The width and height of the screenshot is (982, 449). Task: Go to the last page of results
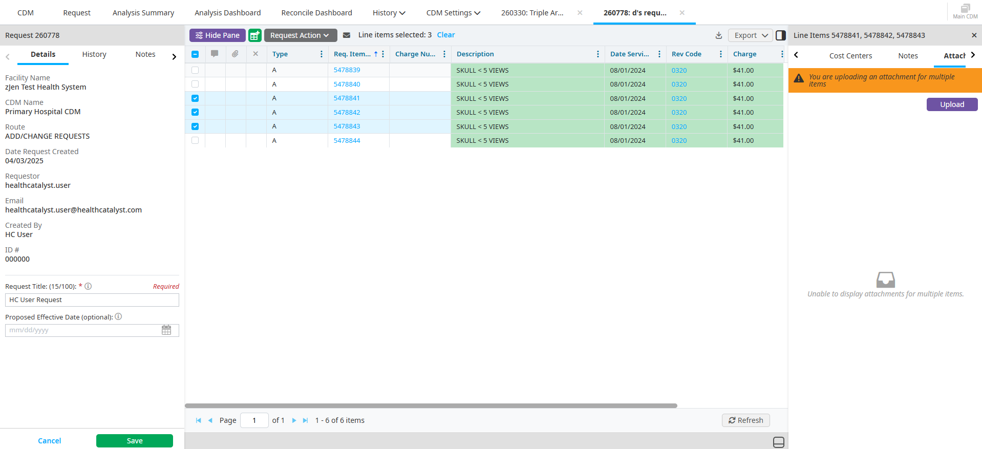(x=306, y=420)
